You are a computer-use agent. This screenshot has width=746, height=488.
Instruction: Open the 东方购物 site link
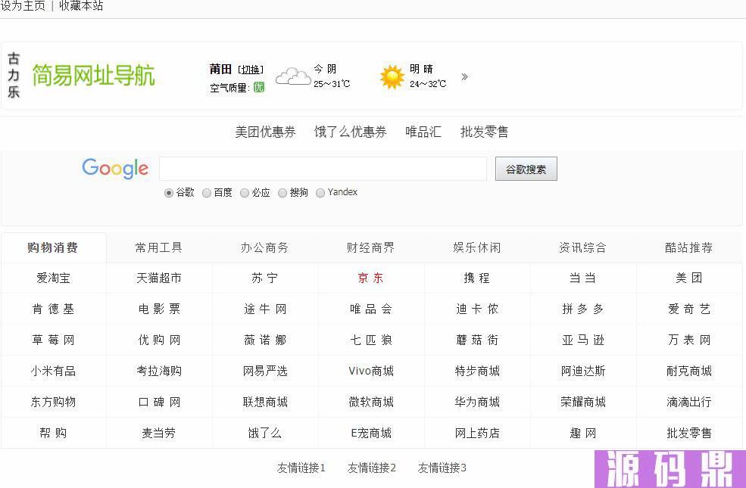(53, 402)
